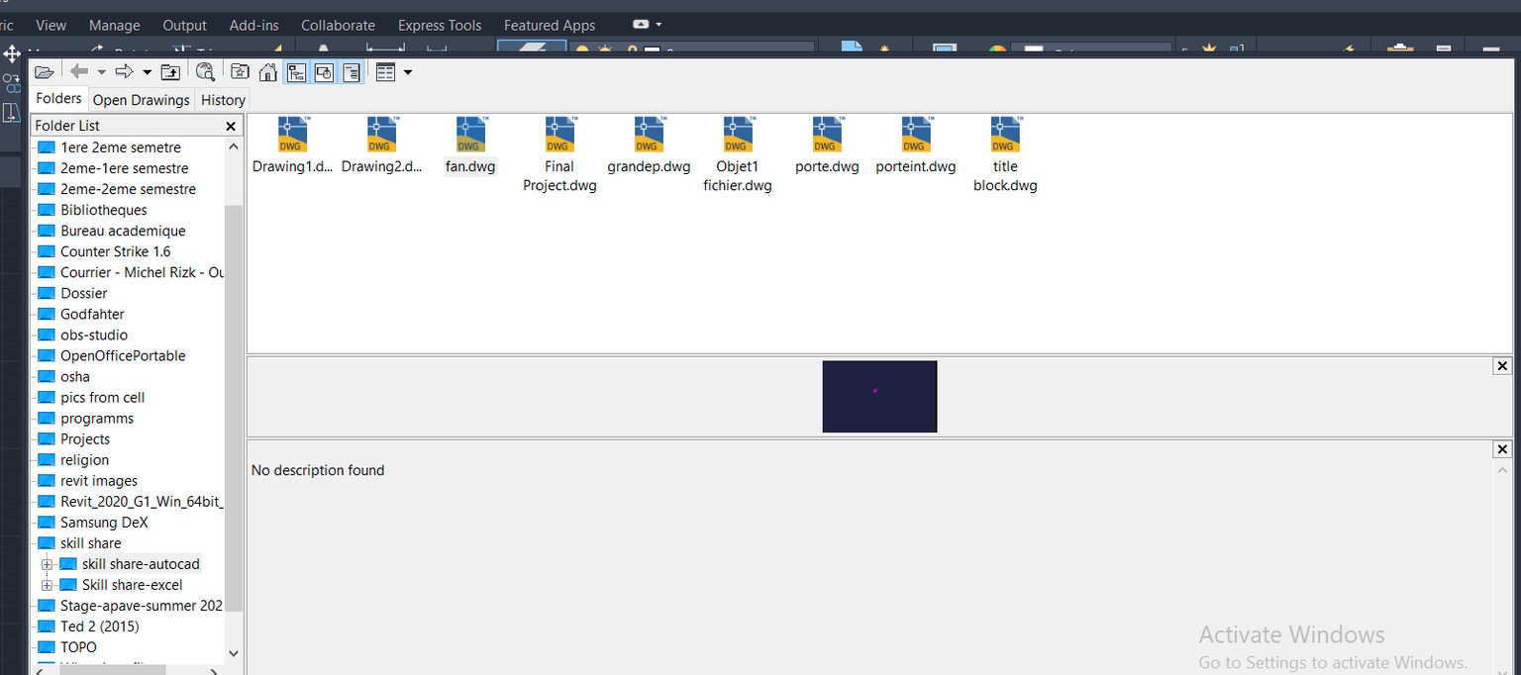Select the porteint.dwg file icon
Screen dimensions: 1521x675
click(x=916, y=135)
